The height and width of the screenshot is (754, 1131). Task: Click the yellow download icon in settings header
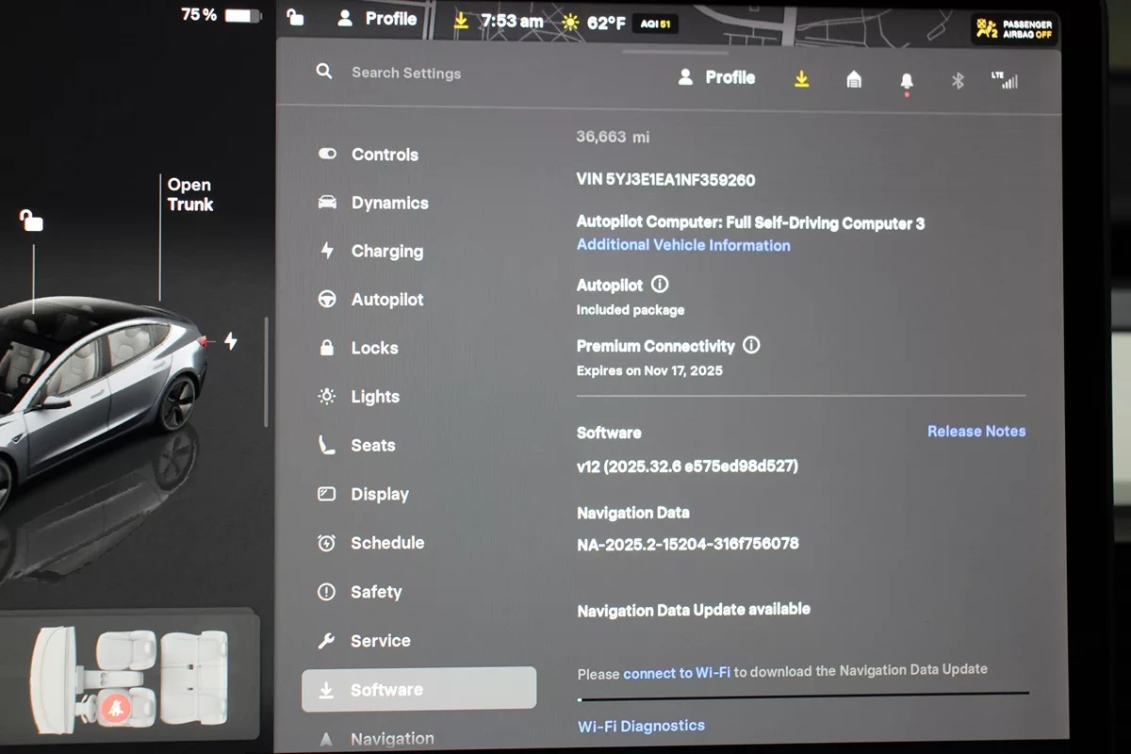point(801,79)
